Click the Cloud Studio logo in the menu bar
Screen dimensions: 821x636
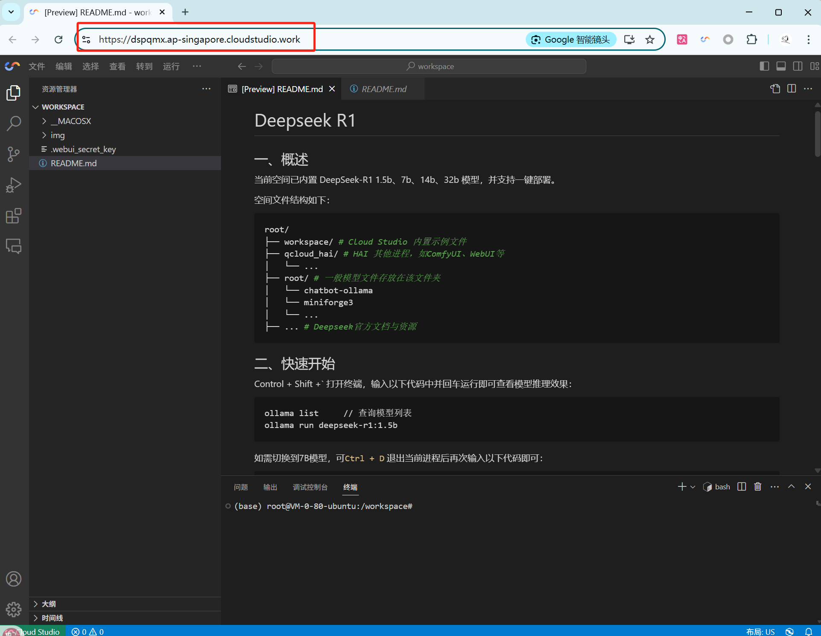point(12,66)
